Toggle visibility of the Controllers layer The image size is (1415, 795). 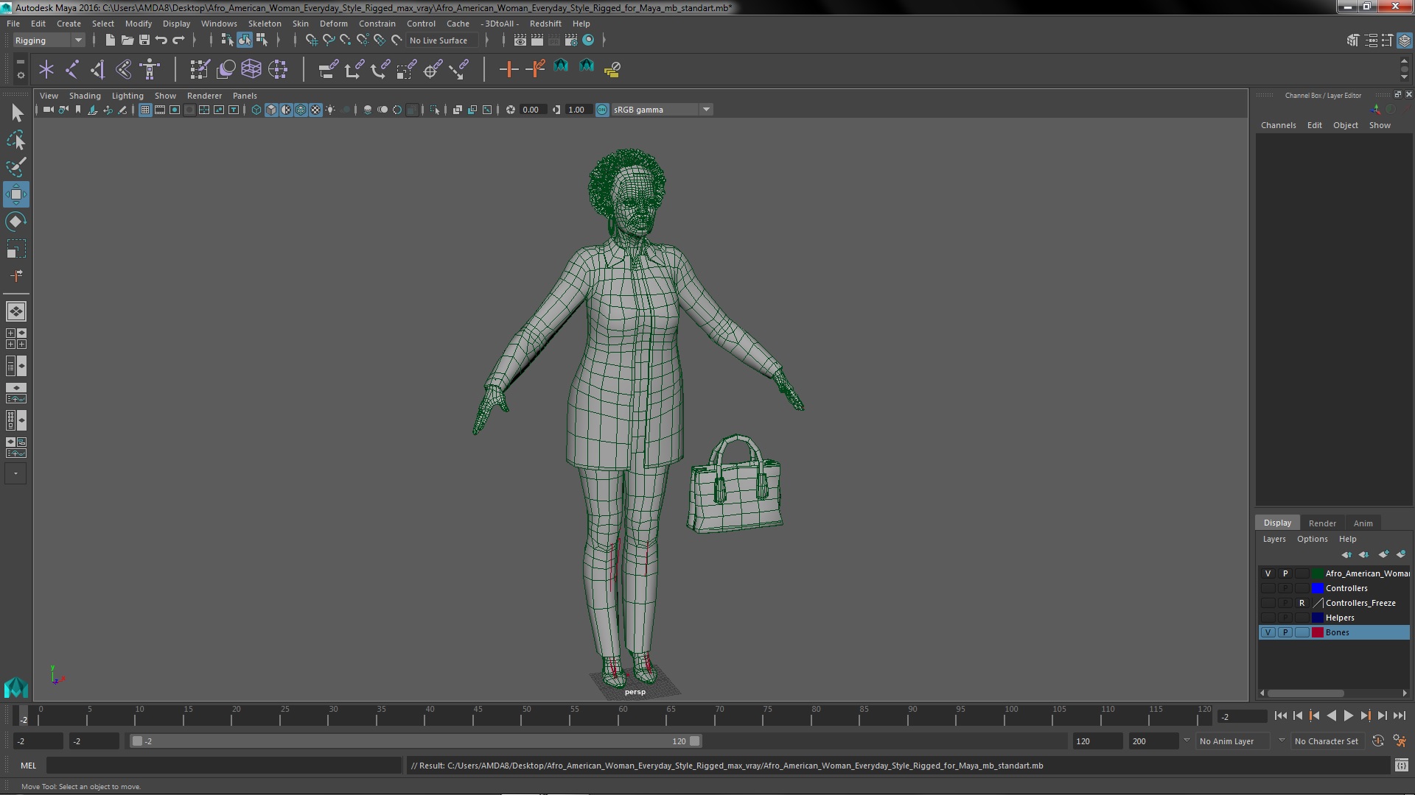point(1268,588)
